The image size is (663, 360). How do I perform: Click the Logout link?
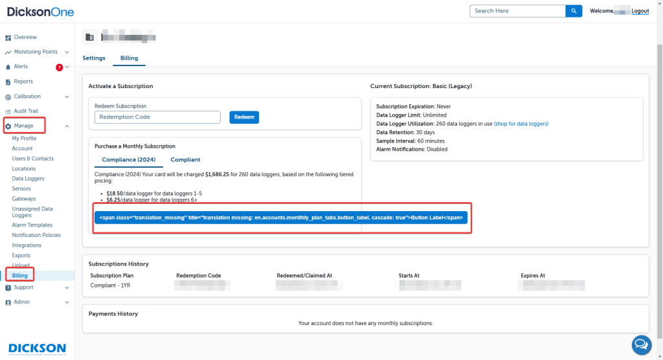tap(640, 11)
